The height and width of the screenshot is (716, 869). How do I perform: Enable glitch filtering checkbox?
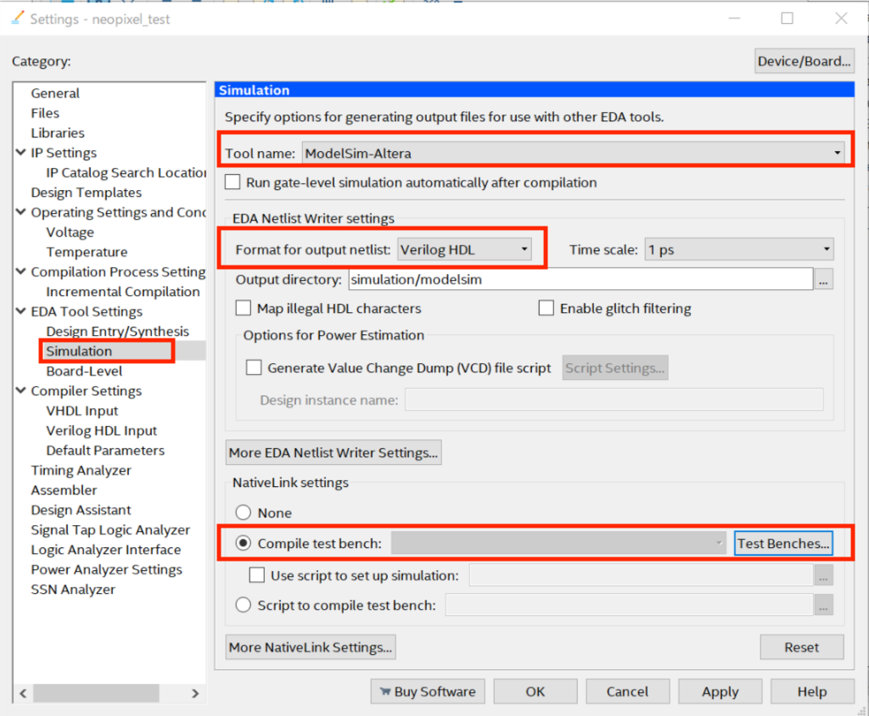(x=547, y=309)
